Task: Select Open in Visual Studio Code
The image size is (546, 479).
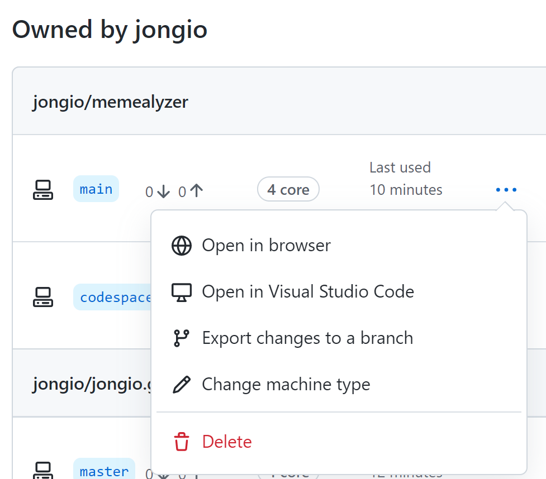Action: click(x=307, y=291)
